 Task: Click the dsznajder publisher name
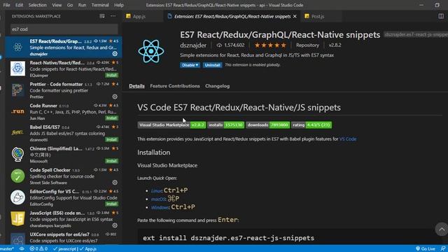point(193,45)
